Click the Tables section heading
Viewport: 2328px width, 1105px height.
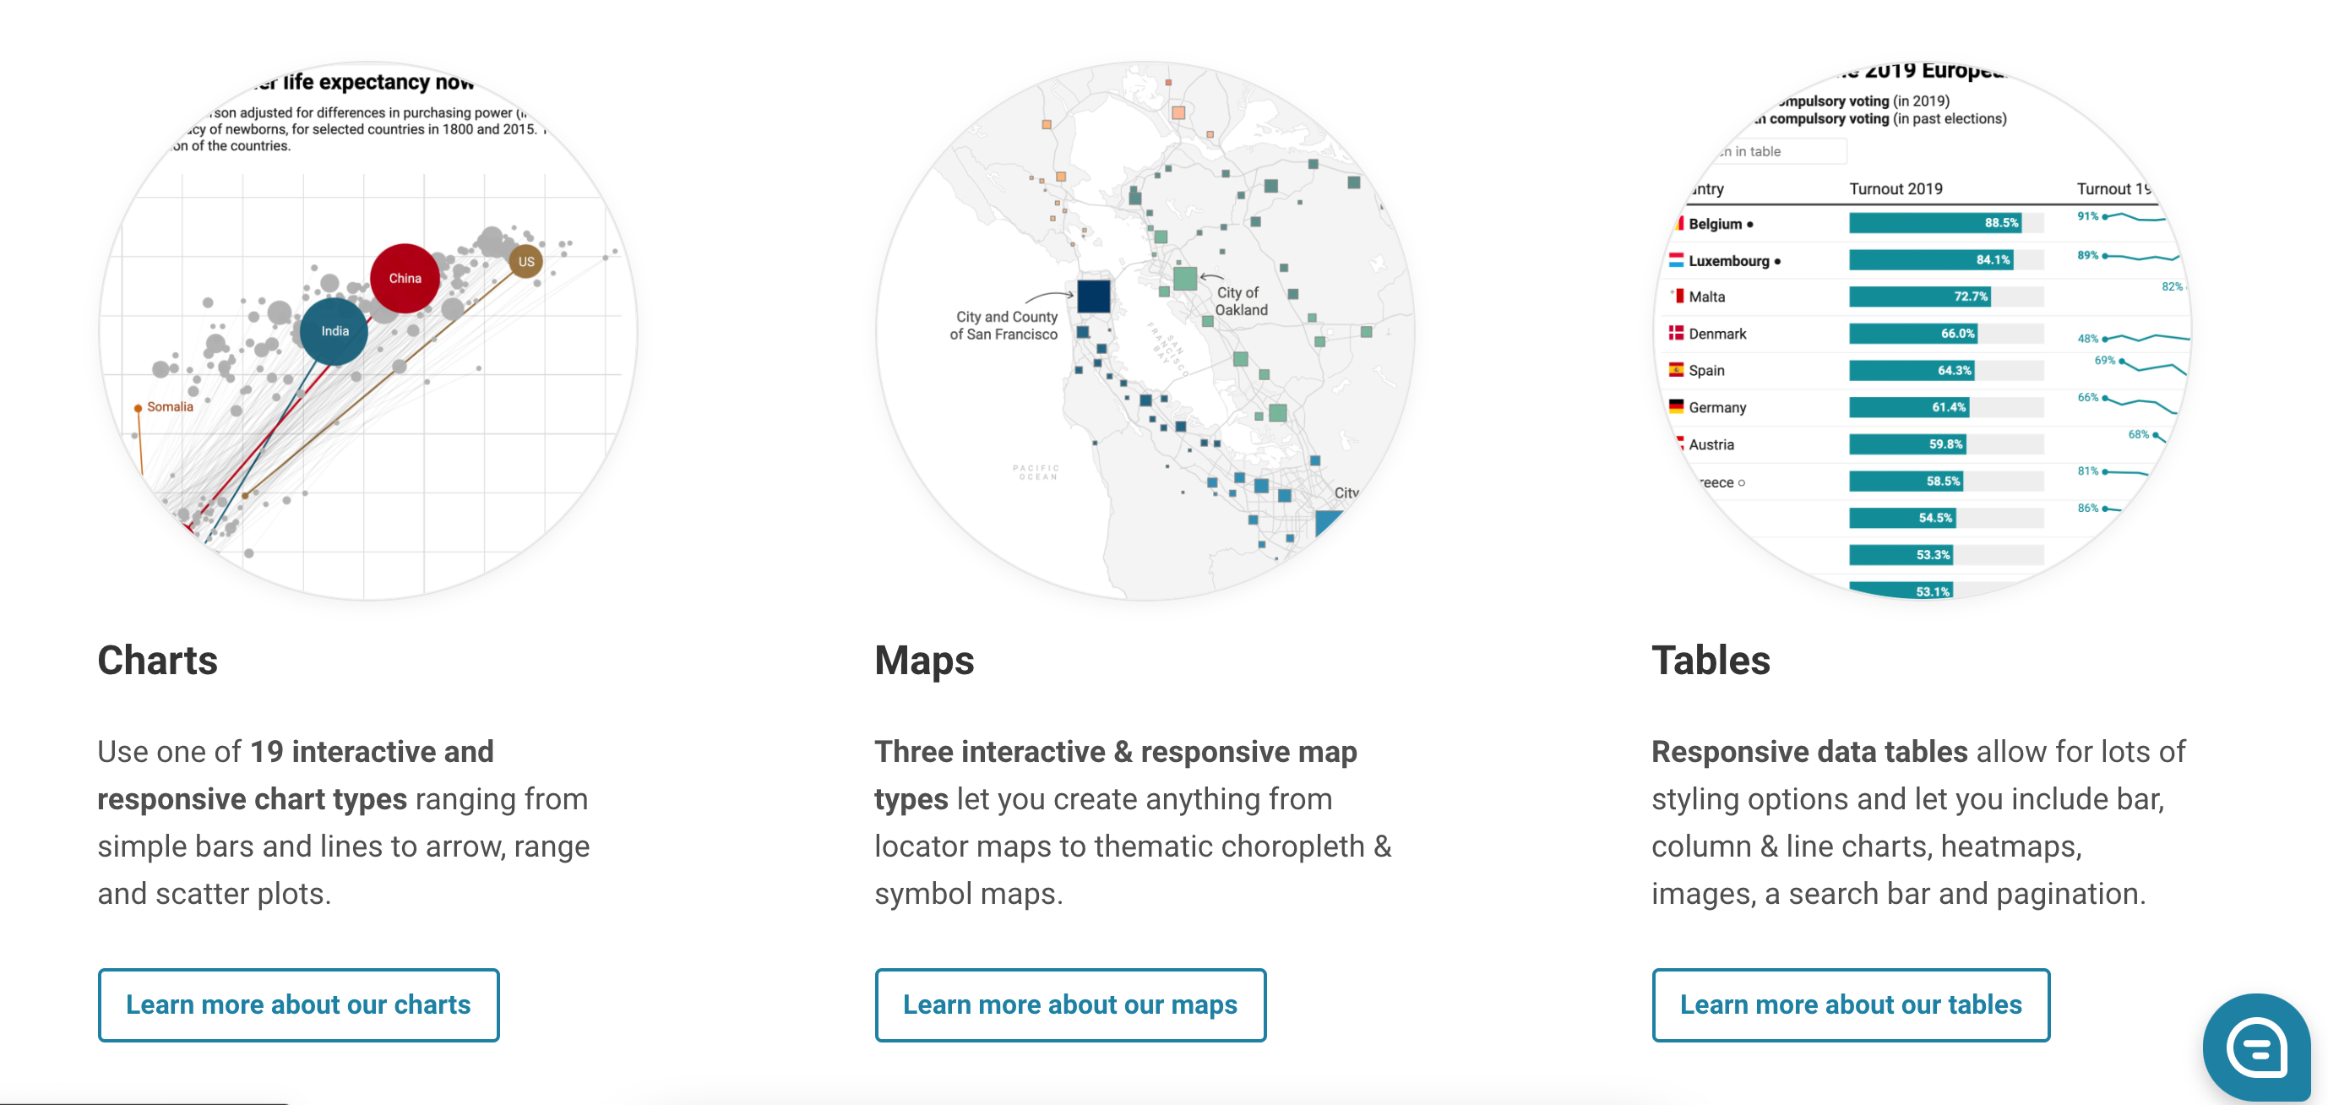(x=1710, y=660)
